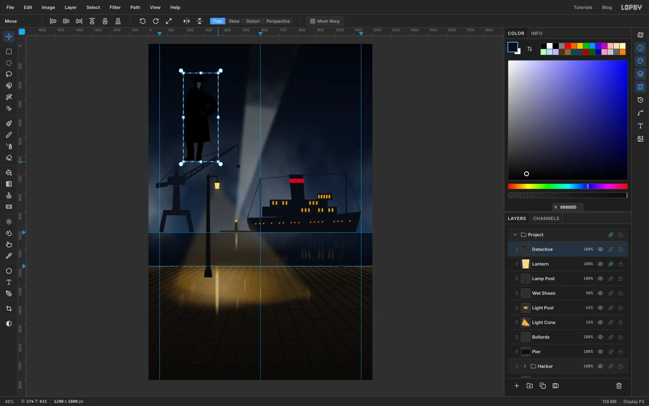The height and width of the screenshot is (406, 649).
Task: Select the Eraser tool
Action: (9, 158)
